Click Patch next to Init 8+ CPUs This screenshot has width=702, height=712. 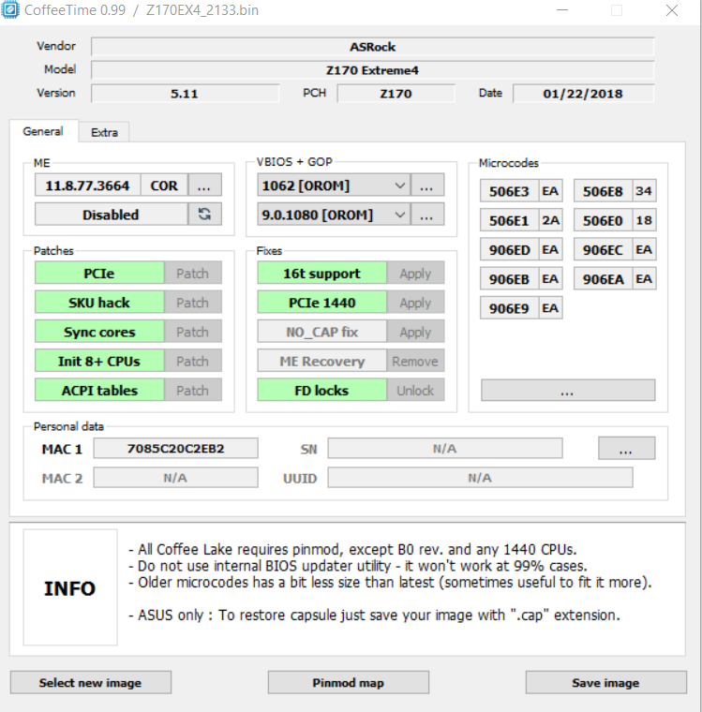193,361
